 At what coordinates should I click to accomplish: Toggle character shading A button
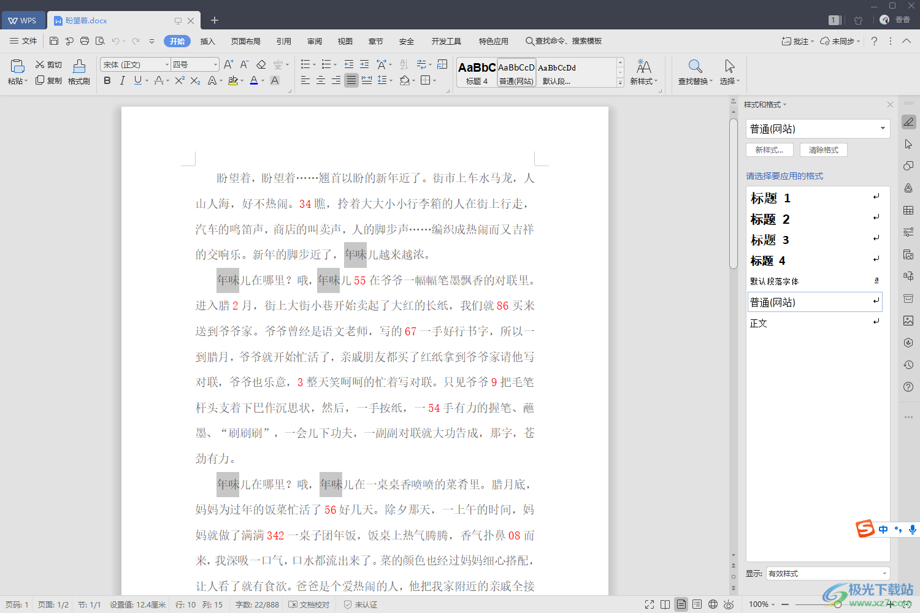pyautogui.click(x=275, y=80)
